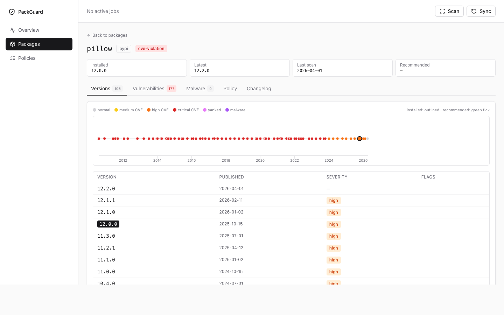Screen dimensions: 504x315
Task: Click the Latest 12.2.0 summary card
Action: tap(240, 68)
